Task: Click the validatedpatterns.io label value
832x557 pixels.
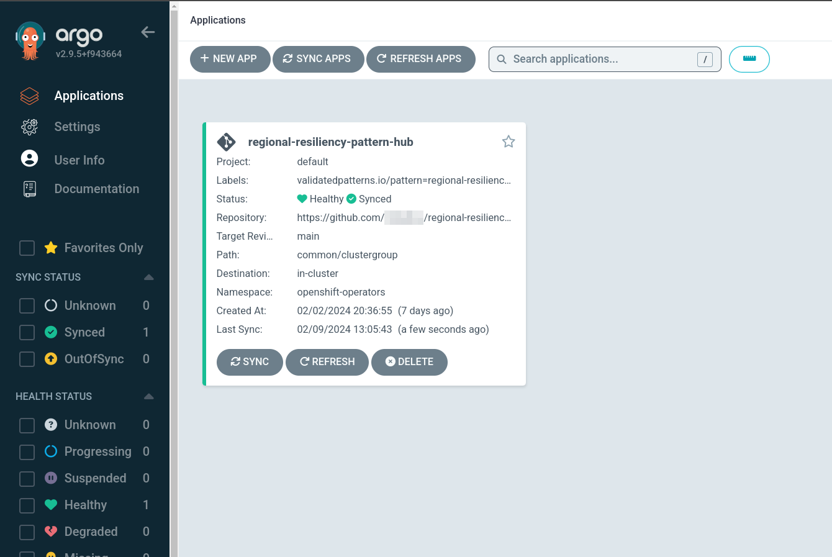Action: [x=404, y=181]
